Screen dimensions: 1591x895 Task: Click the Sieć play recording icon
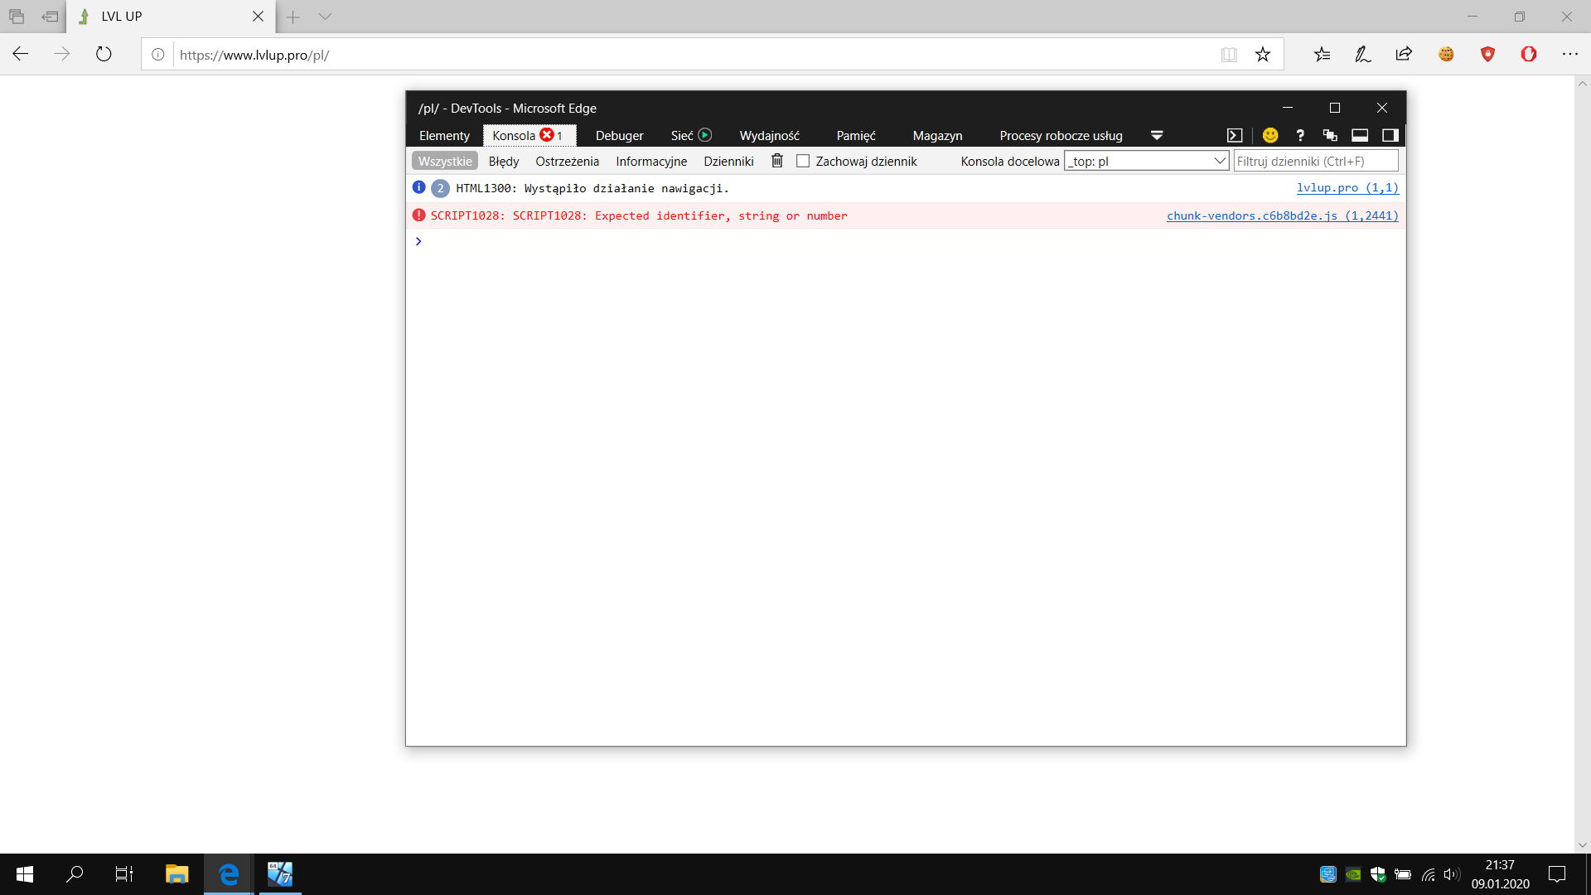click(x=705, y=135)
